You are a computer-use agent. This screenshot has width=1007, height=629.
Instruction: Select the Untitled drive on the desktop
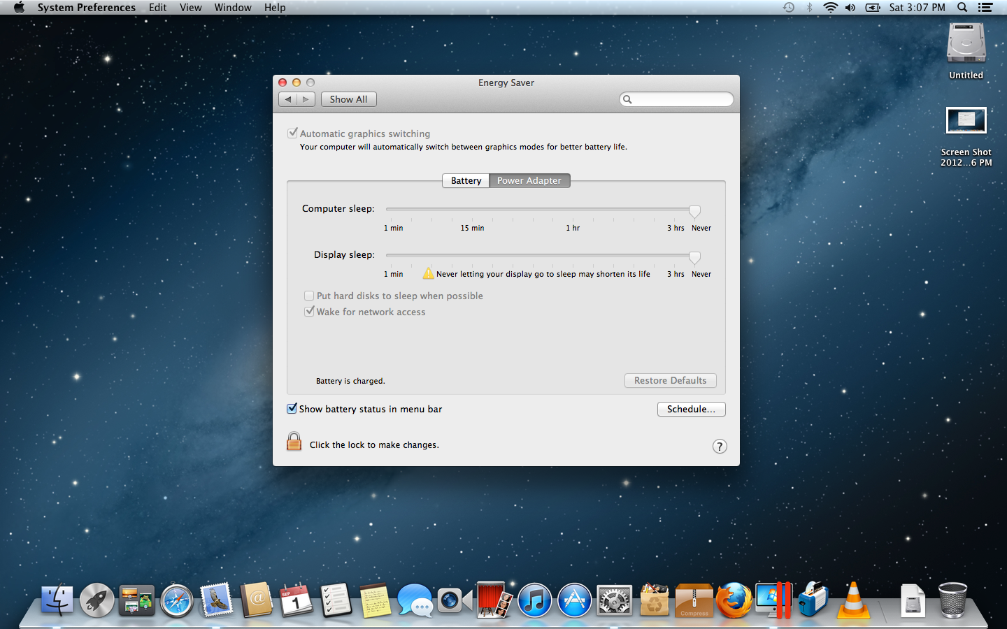pos(966,51)
